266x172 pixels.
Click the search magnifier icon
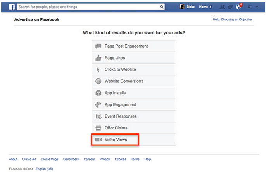point(161,7)
